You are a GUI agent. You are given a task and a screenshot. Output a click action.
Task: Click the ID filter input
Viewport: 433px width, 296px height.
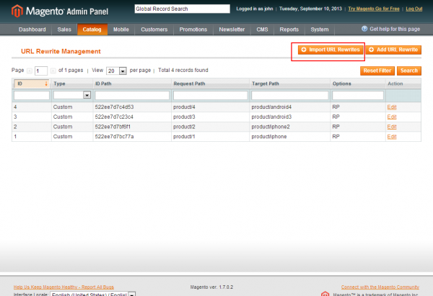pyautogui.click(x=32, y=95)
